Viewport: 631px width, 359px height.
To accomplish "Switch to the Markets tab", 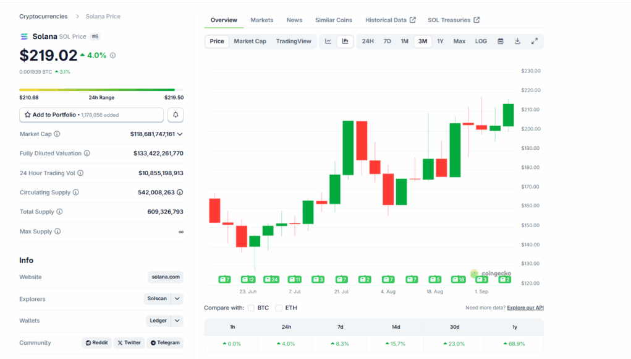I will coord(261,20).
